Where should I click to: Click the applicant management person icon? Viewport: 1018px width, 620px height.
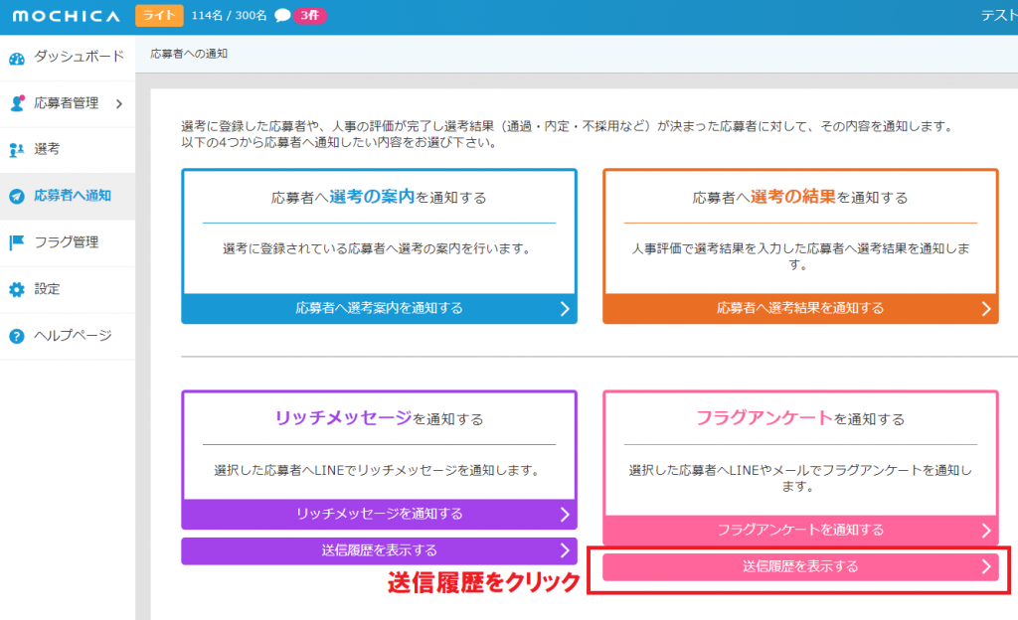[x=17, y=103]
